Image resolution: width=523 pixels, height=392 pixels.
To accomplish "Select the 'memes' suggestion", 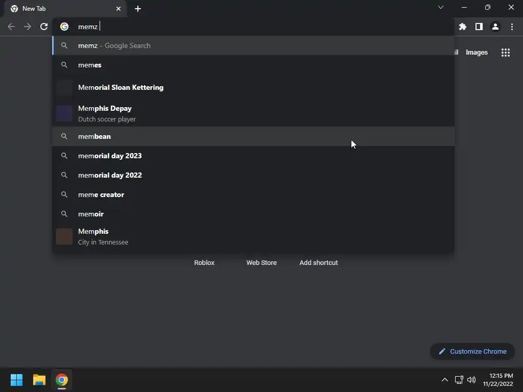I will point(253,65).
